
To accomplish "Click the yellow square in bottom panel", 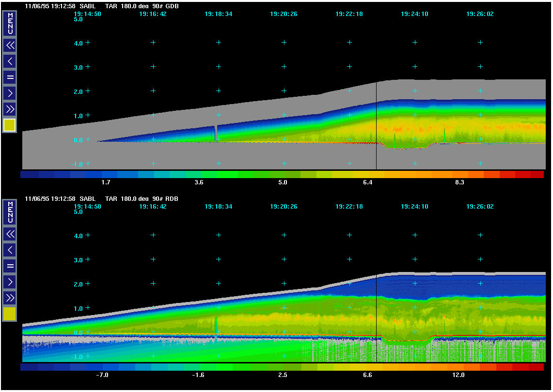I will click(10, 314).
